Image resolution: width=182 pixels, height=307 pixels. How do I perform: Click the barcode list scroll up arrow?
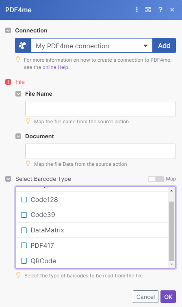tap(171, 191)
